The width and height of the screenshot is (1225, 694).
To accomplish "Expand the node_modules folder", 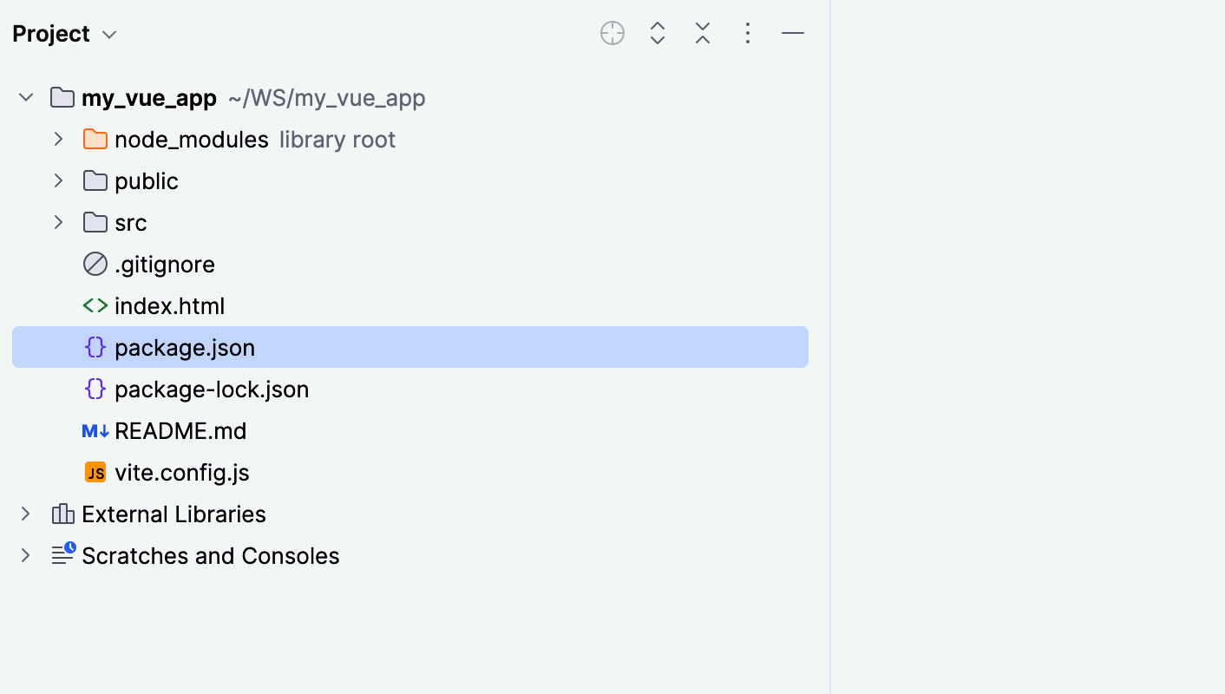I will (x=58, y=139).
